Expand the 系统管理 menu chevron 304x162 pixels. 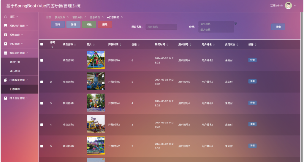point(22,35)
